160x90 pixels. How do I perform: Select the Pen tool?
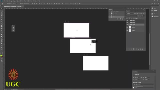[x=1, y=39]
